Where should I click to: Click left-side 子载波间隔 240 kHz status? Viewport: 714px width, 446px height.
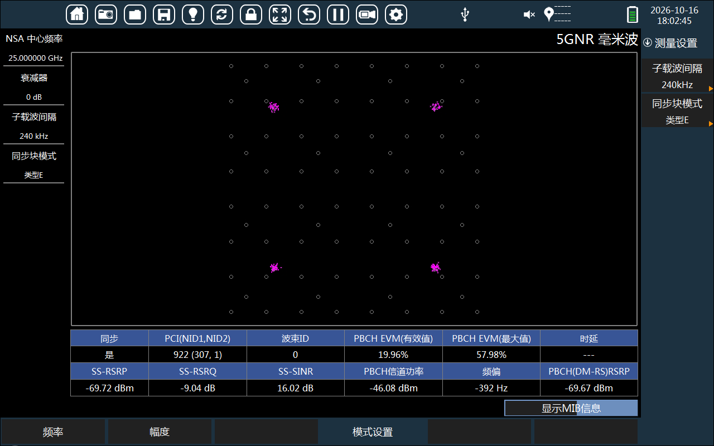(34, 126)
